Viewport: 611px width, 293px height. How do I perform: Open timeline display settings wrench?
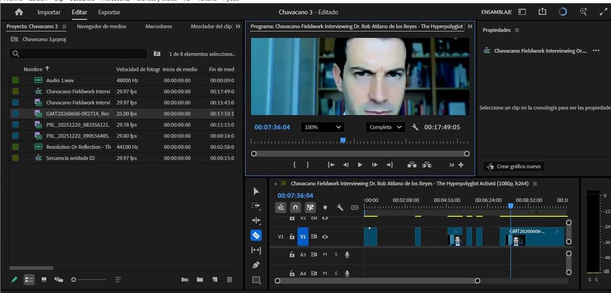[340, 208]
